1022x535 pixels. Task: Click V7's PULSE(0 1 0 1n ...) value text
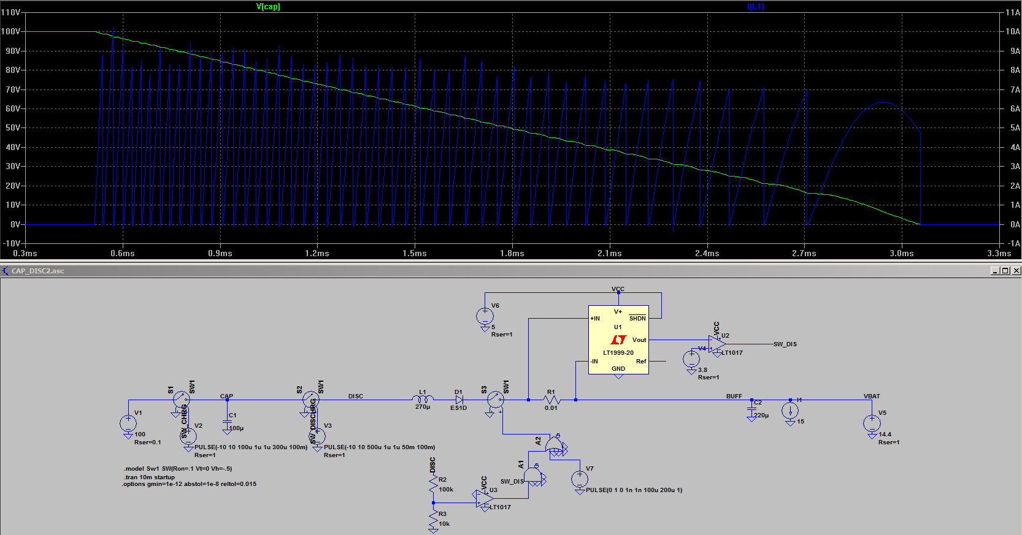point(634,490)
